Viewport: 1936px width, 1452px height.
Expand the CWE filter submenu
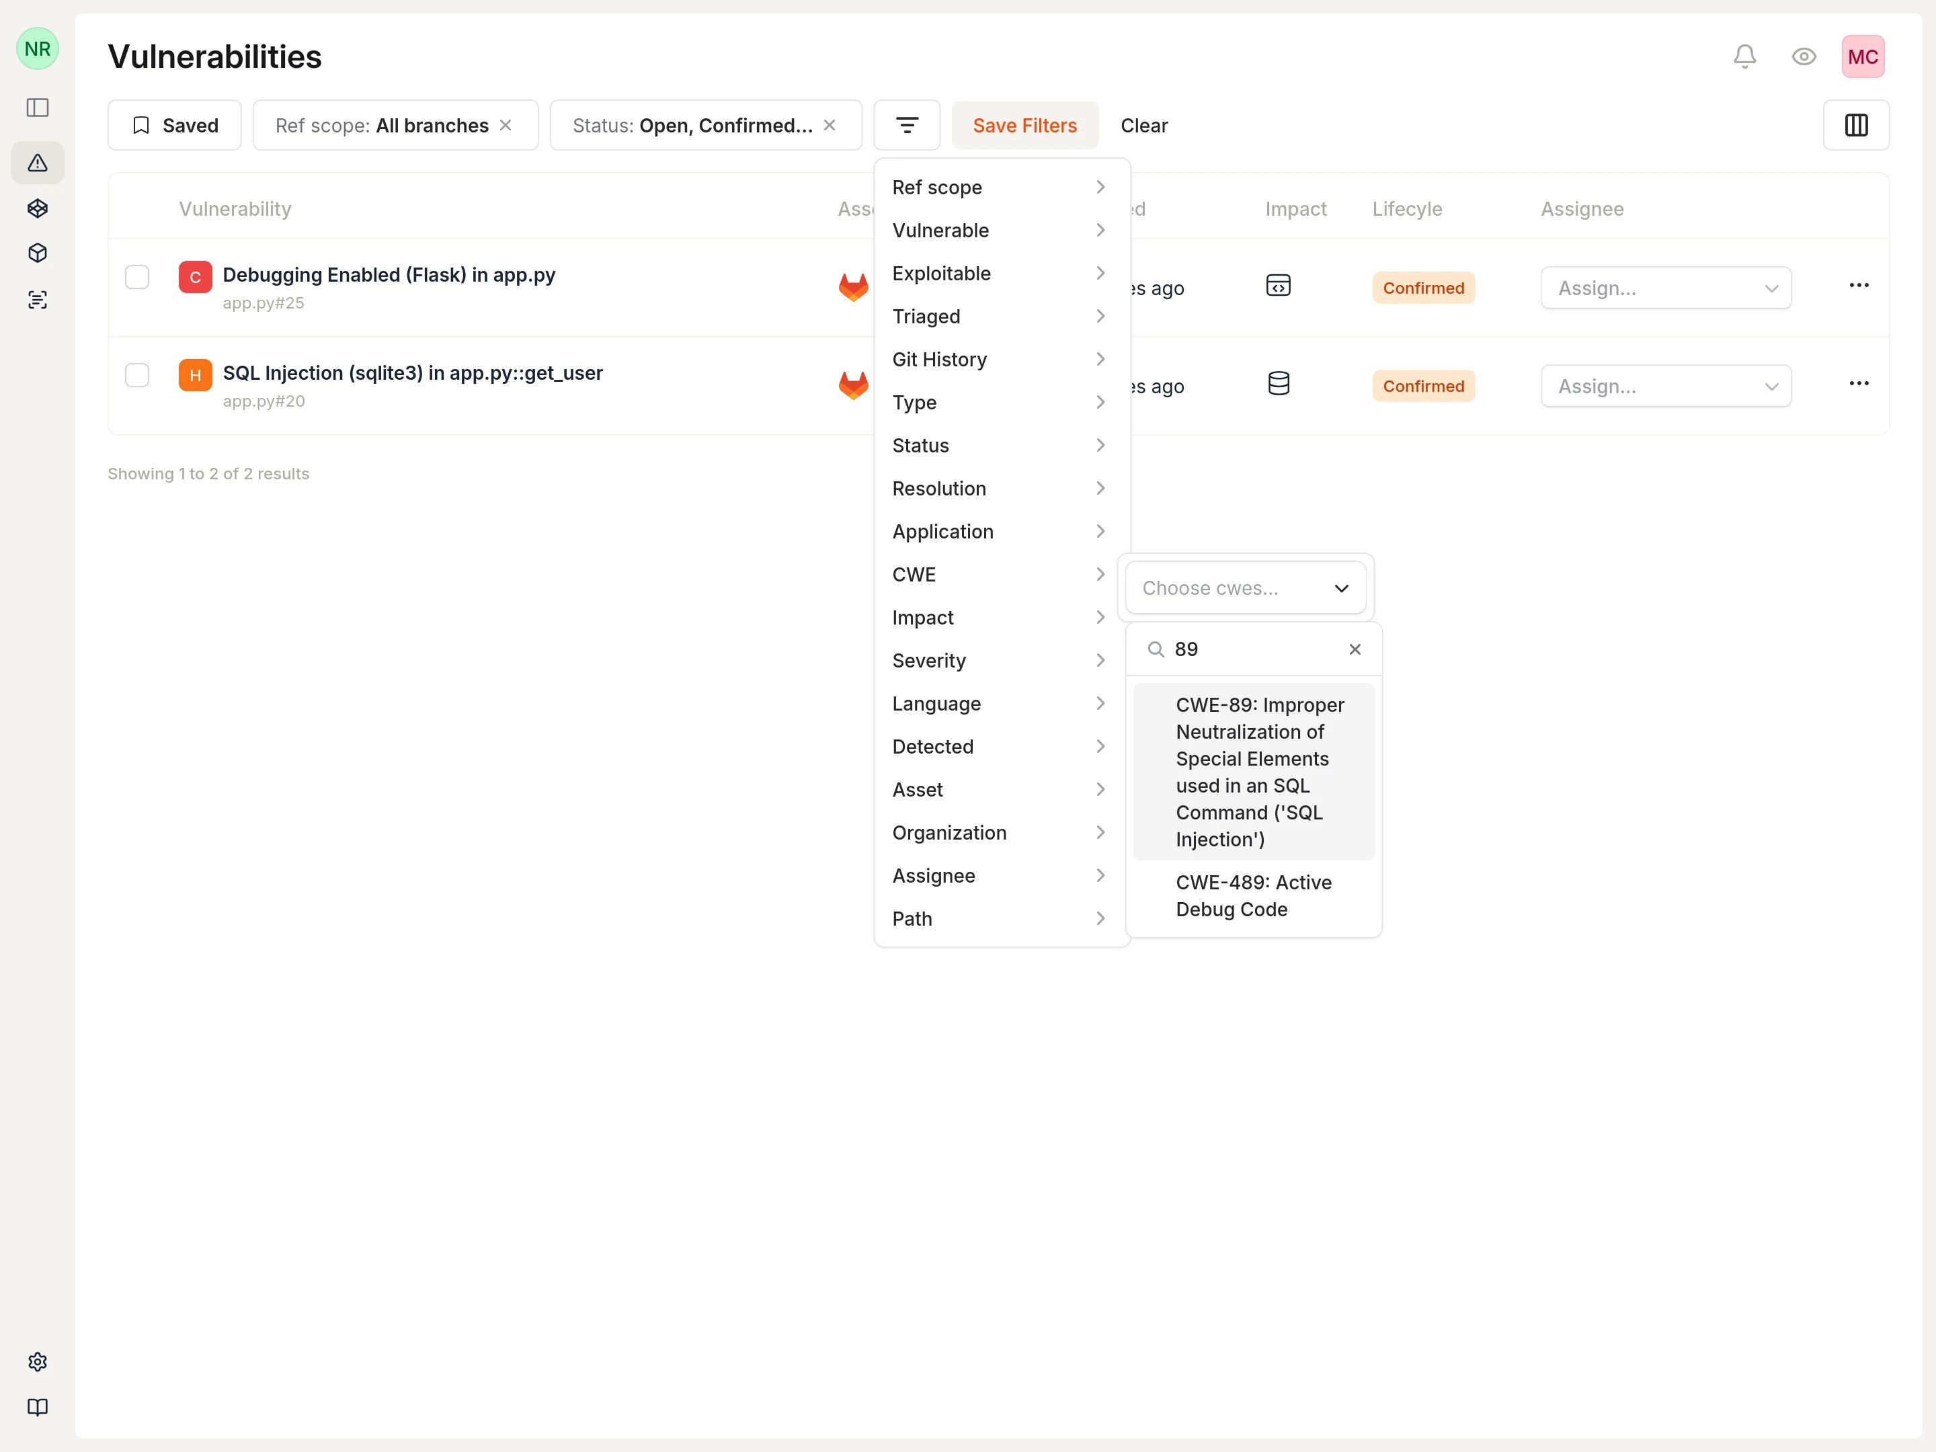[x=1001, y=574]
